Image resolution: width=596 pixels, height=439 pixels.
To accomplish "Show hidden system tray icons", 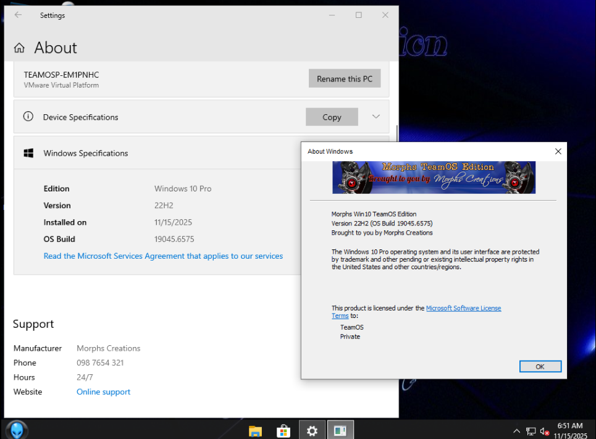I will pyautogui.click(x=516, y=431).
